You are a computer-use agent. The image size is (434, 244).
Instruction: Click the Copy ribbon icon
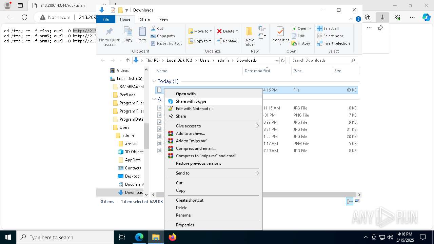[128, 34]
